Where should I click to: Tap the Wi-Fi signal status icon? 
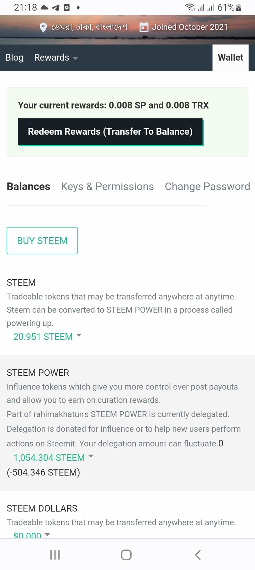190,7
